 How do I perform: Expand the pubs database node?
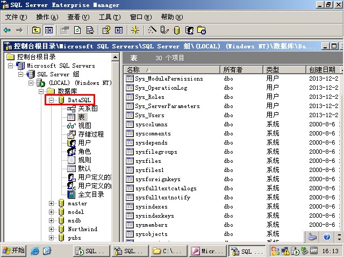(x=52, y=238)
